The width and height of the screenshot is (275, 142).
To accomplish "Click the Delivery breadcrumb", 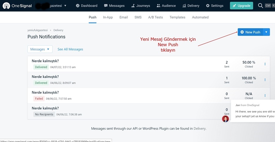I will click(x=58, y=30).
